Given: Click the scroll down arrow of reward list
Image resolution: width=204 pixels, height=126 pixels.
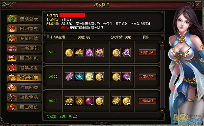Looking at the screenshot, I should 162,111.
